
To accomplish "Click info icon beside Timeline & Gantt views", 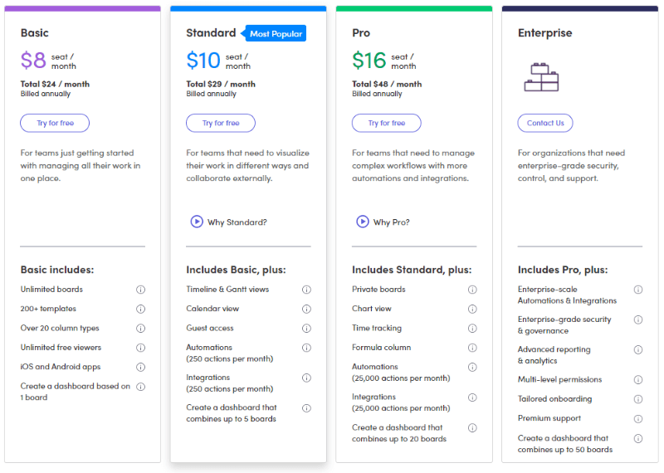I will pyautogui.click(x=306, y=290).
